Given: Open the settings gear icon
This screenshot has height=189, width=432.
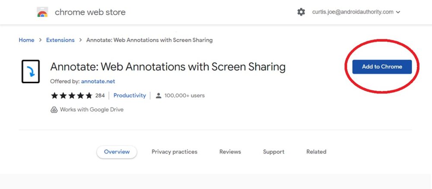Looking at the screenshot, I should pyautogui.click(x=301, y=12).
